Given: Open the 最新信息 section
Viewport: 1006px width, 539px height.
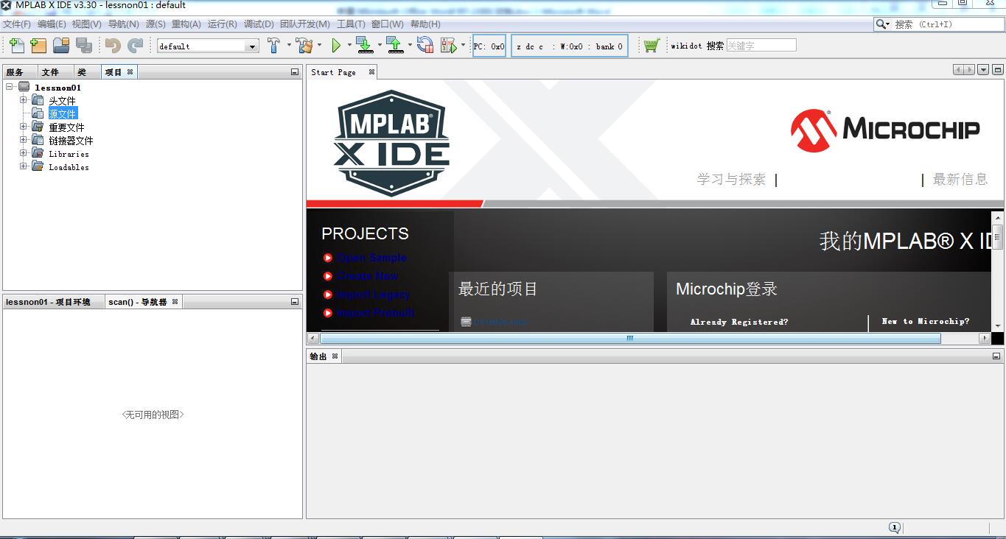Looking at the screenshot, I should tap(960, 179).
